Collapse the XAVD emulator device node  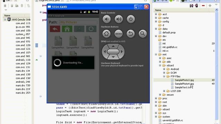point(5,20)
